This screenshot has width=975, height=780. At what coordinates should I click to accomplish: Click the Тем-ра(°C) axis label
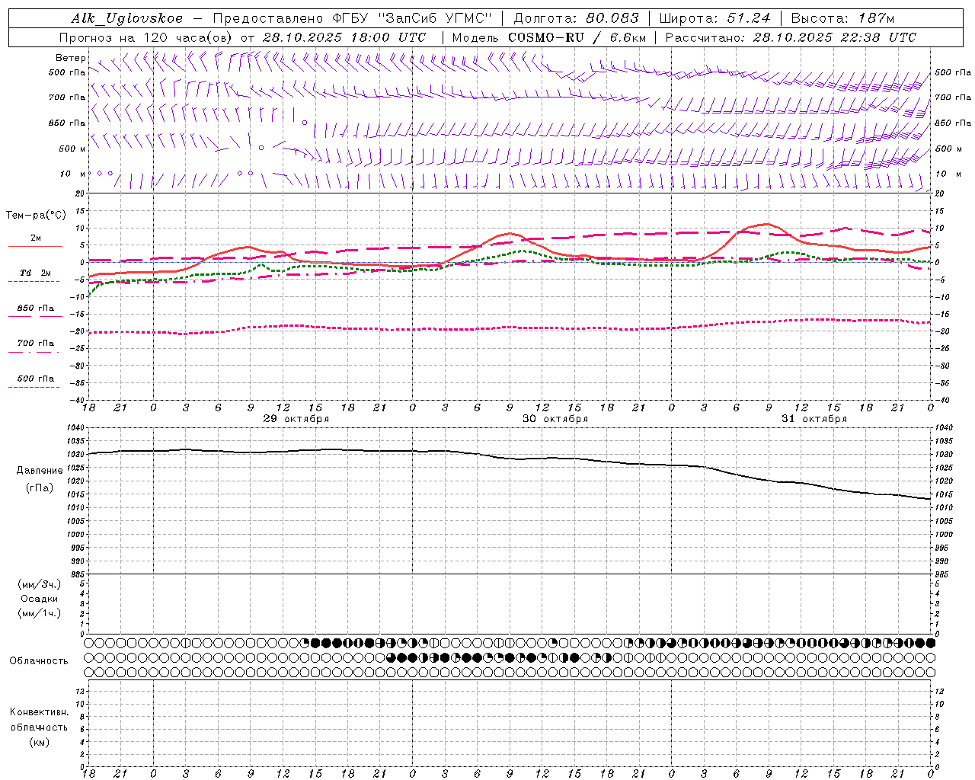(x=36, y=216)
